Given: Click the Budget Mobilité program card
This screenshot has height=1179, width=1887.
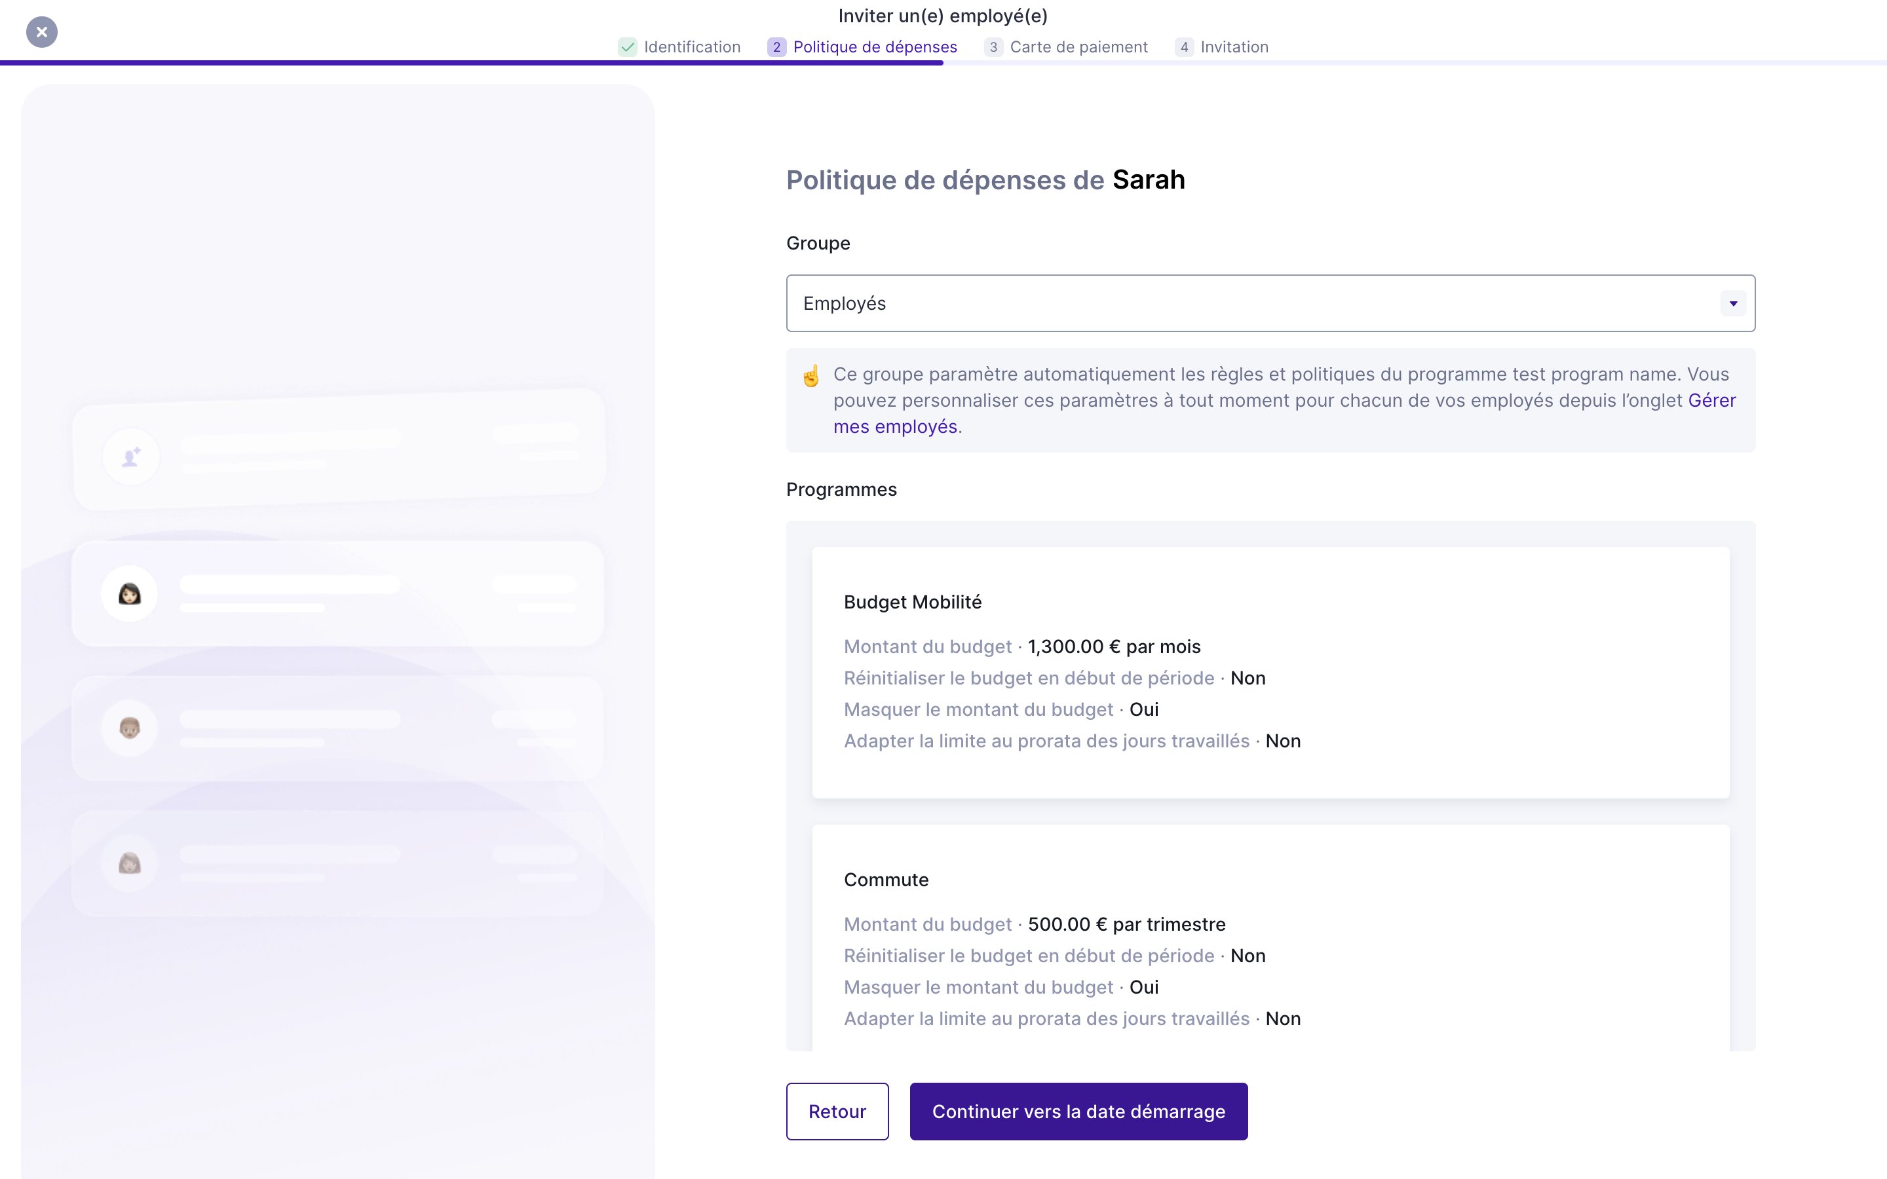Looking at the screenshot, I should [x=1270, y=671].
